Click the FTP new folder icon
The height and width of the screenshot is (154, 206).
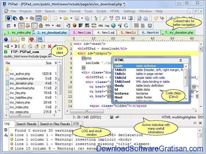[43, 46]
